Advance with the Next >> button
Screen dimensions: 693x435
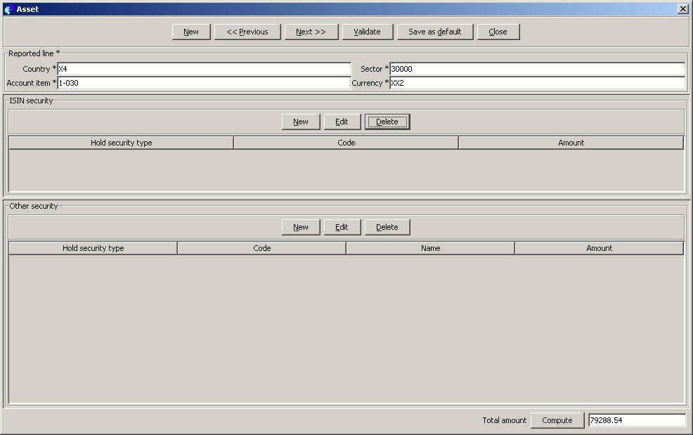pos(311,32)
